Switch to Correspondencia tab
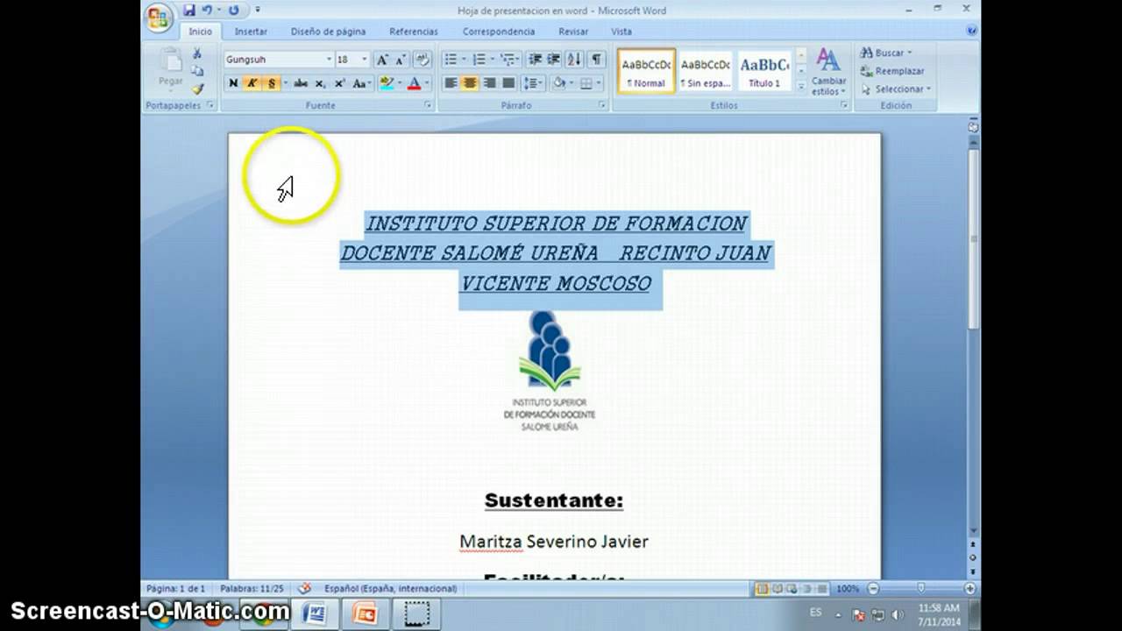Viewport: 1122px width, 631px height. click(x=499, y=32)
